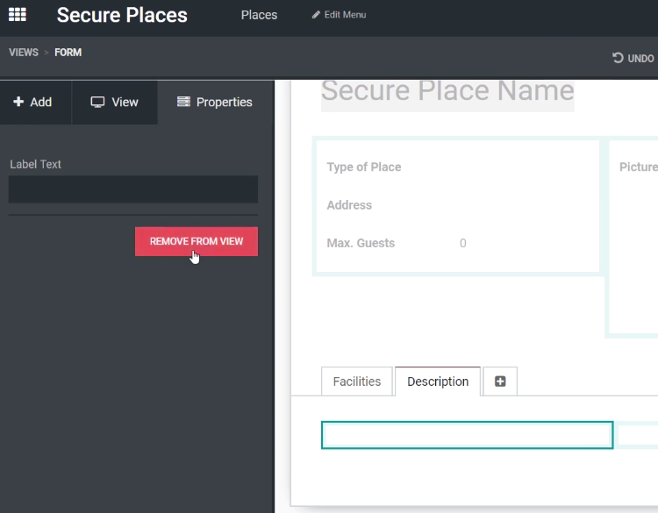Click the Undo arrow icon
The width and height of the screenshot is (658, 513).
click(x=618, y=58)
